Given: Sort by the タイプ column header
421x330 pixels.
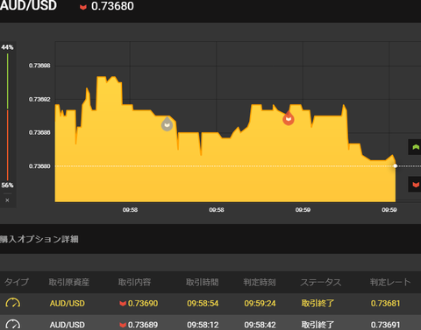Looking at the screenshot, I should coord(17,282).
